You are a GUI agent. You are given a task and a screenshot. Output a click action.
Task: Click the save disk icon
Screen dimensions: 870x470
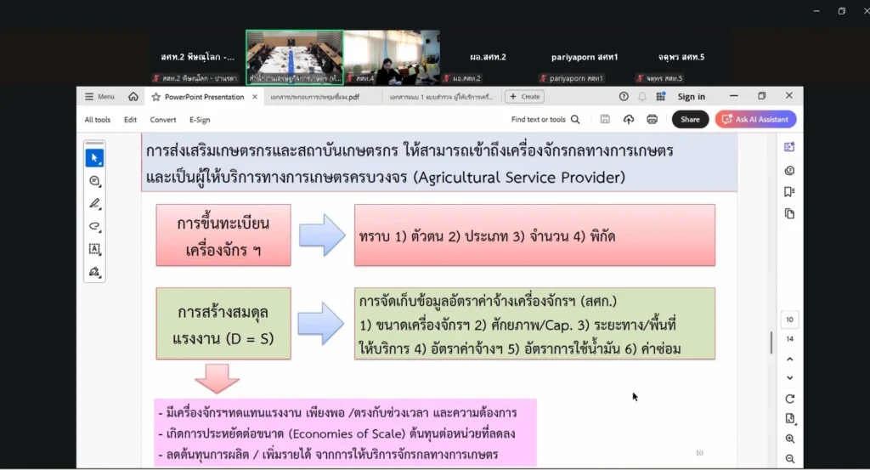click(605, 120)
